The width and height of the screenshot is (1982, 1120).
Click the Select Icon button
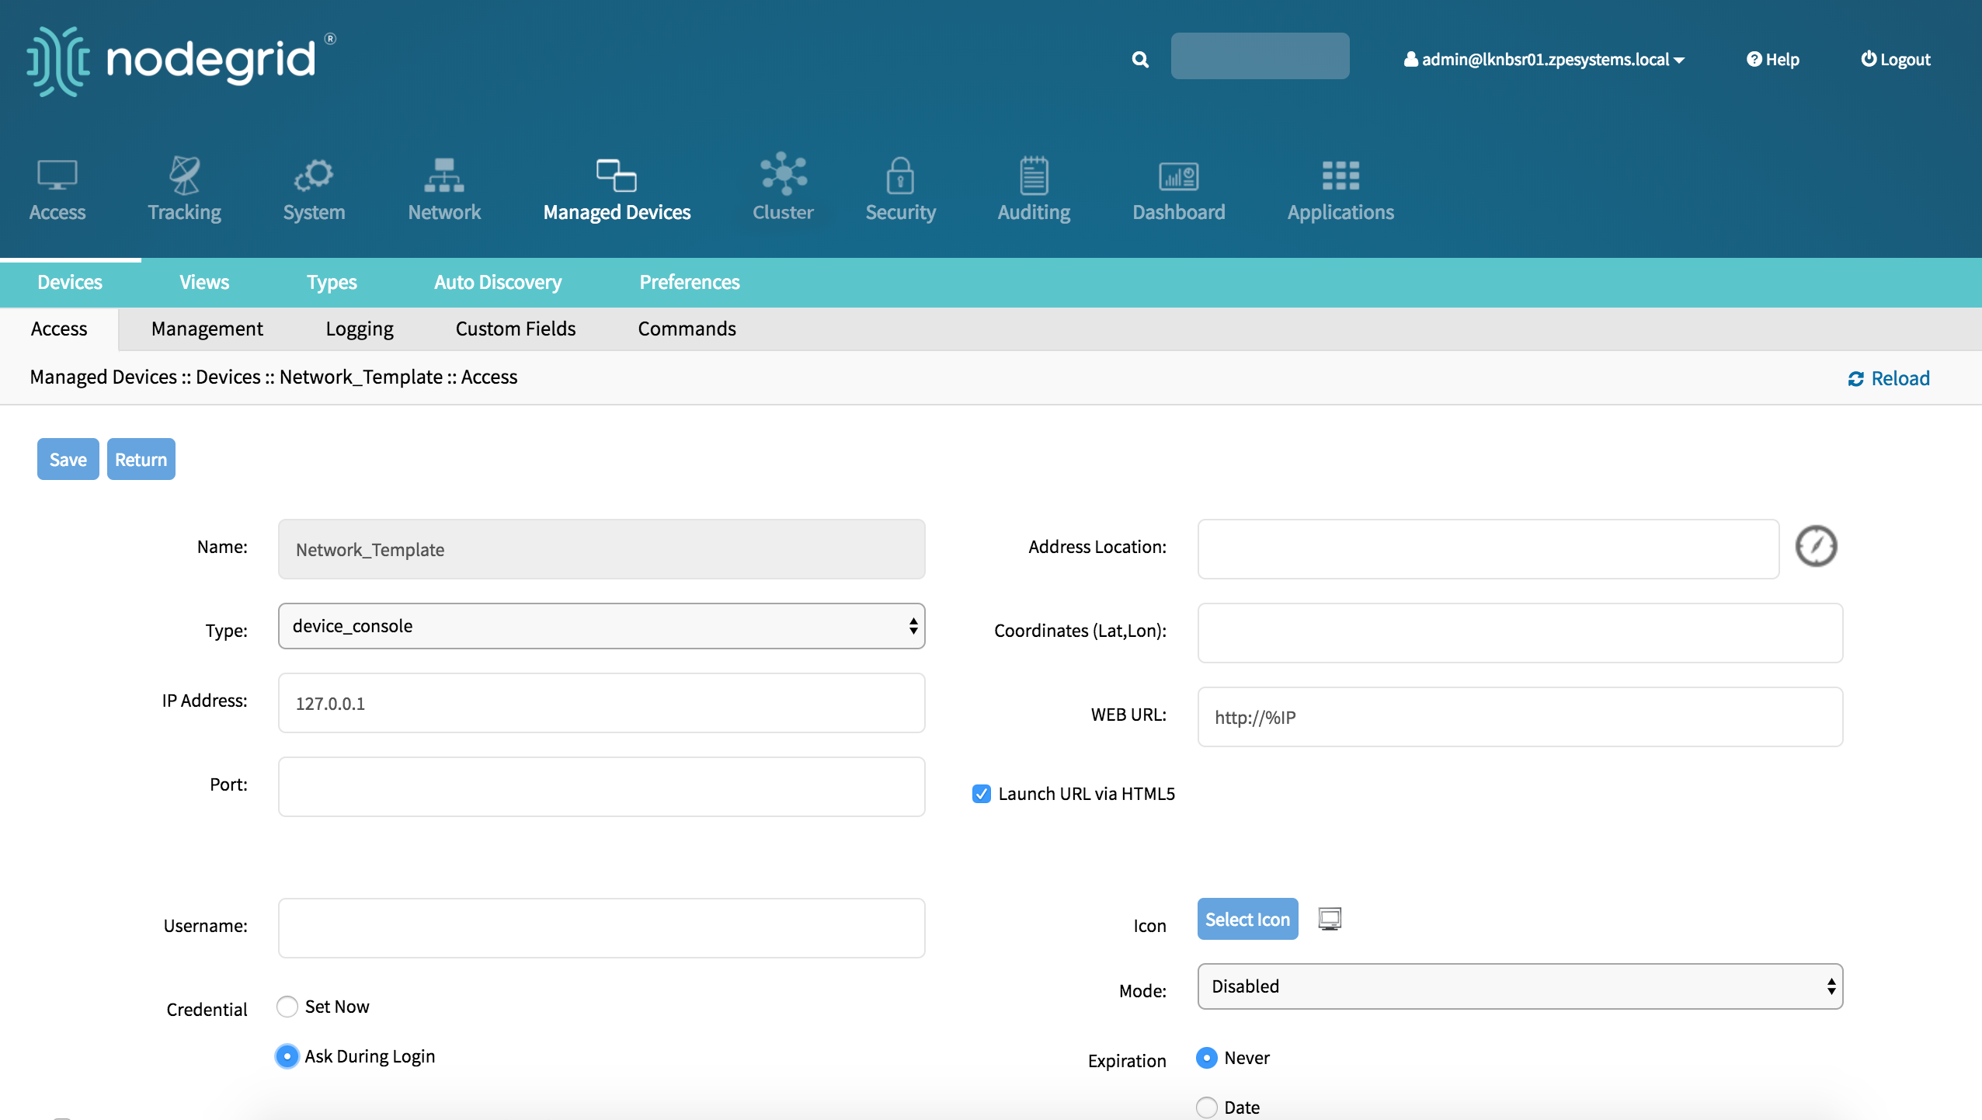click(1247, 919)
